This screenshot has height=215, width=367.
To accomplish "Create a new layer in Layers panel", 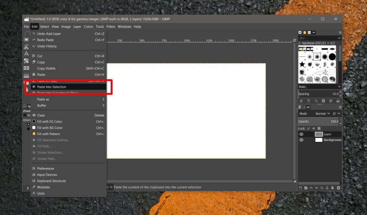I will coord(300,188).
